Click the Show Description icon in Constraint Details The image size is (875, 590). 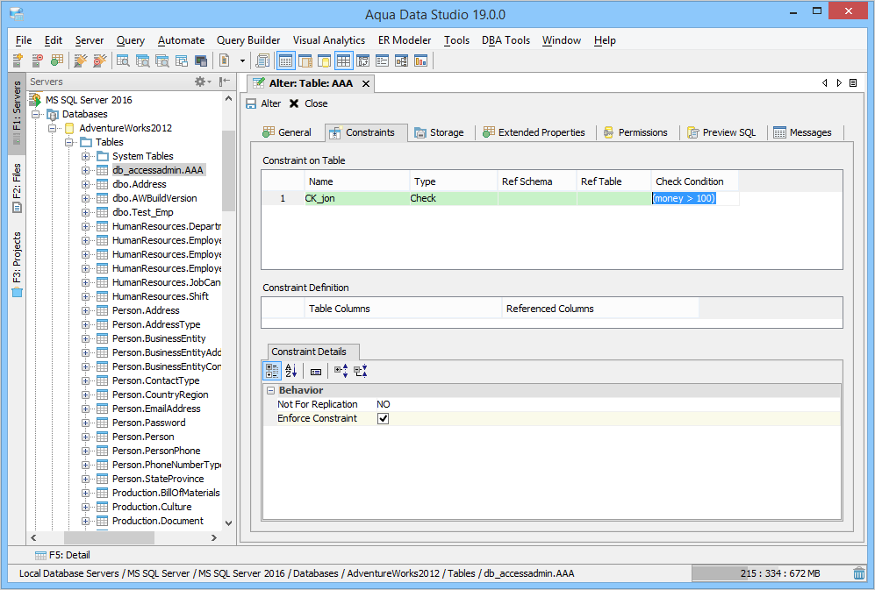pyautogui.click(x=316, y=371)
